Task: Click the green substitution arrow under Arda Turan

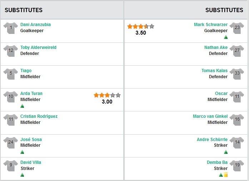Action: click(x=22, y=106)
